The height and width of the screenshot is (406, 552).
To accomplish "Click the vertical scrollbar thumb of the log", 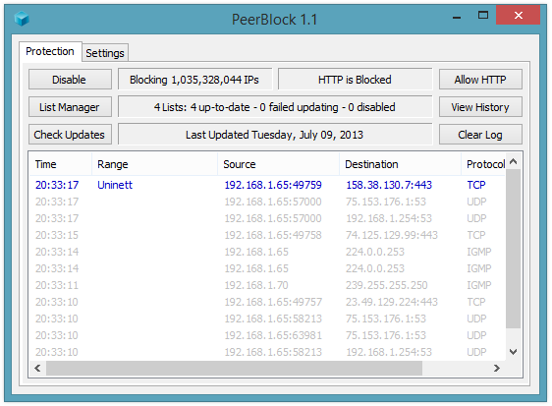I will [514, 249].
